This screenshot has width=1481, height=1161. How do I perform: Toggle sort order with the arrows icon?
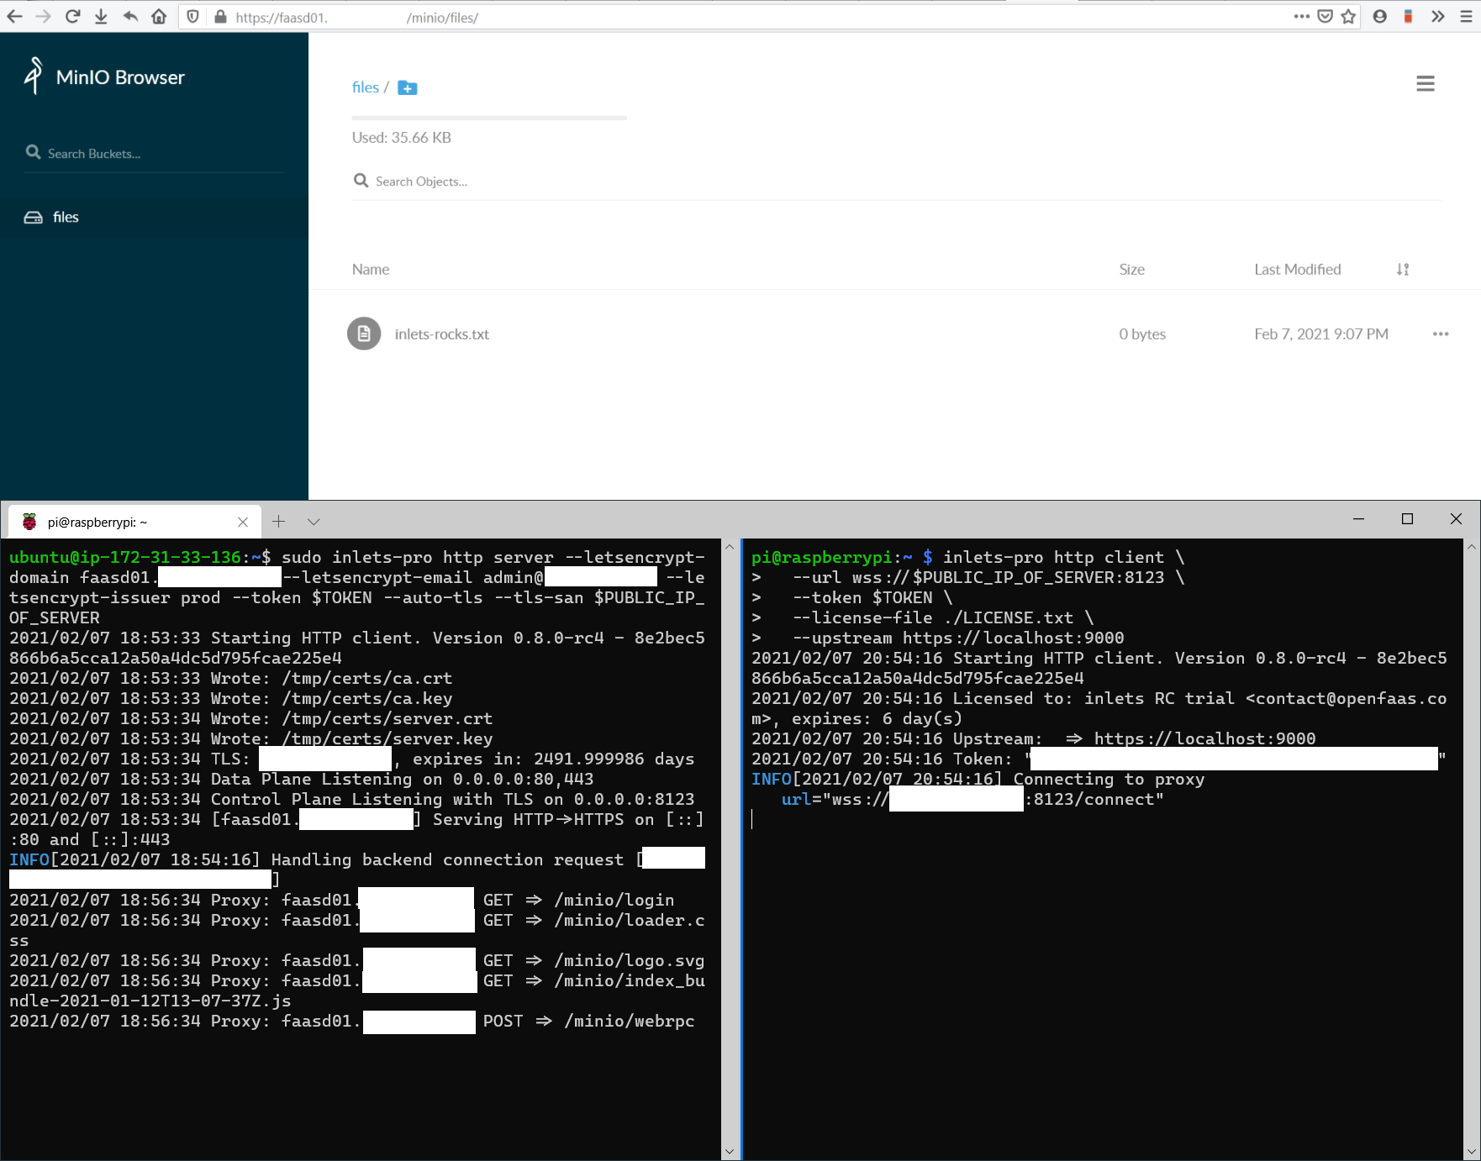pos(1403,270)
